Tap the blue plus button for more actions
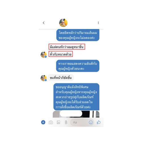This screenshot has width=142, height=142. [43, 122]
